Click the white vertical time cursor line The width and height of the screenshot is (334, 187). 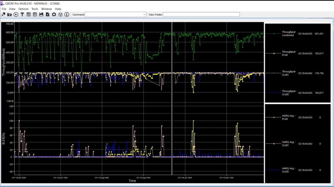(172, 100)
